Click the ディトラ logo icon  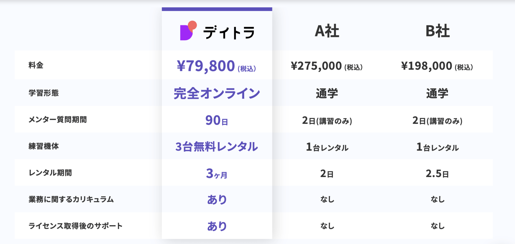pos(188,31)
